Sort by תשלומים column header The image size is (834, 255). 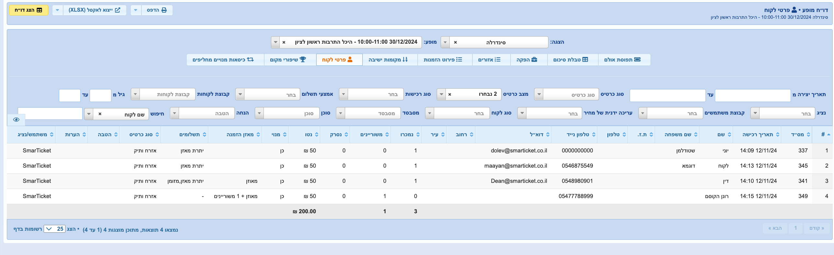pyautogui.click(x=184, y=135)
